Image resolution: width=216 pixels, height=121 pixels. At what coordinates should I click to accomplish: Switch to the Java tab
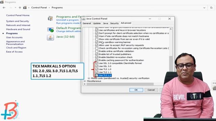click(105, 23)
